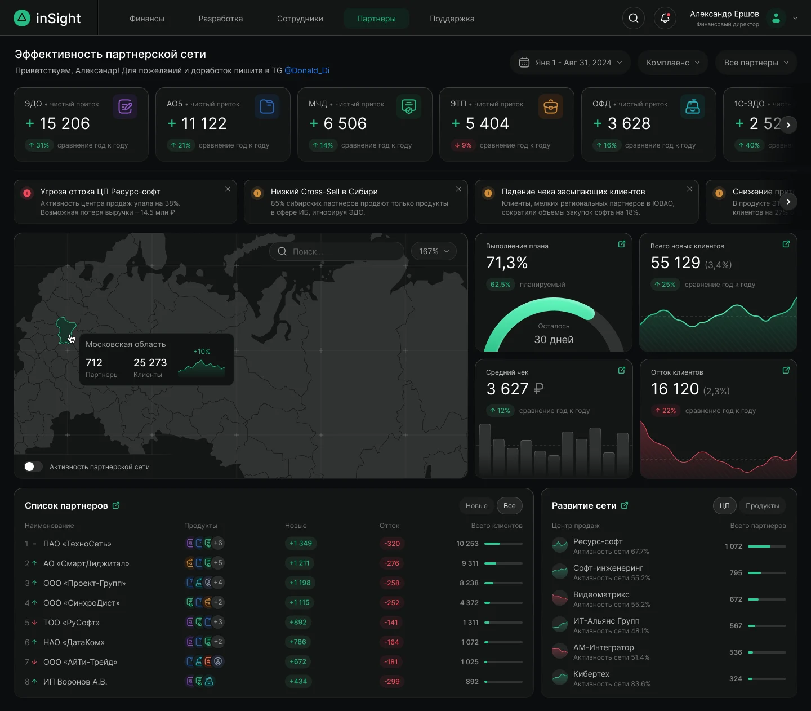Open partner ПАО «ТехноСеть» row

click(x=274, y=544)
